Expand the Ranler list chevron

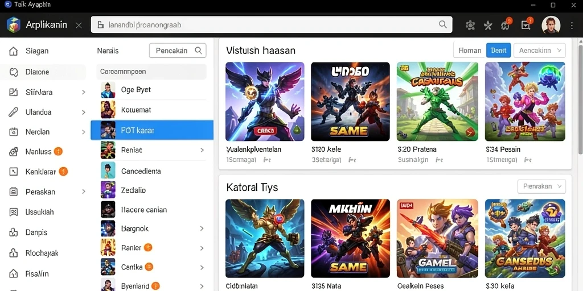(202, 248)
